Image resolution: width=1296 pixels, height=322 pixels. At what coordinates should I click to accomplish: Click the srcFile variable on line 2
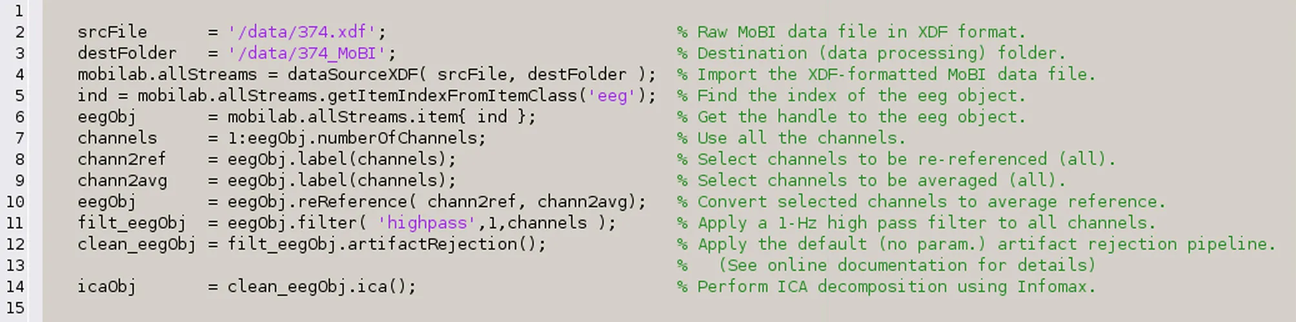click(112, 32)
